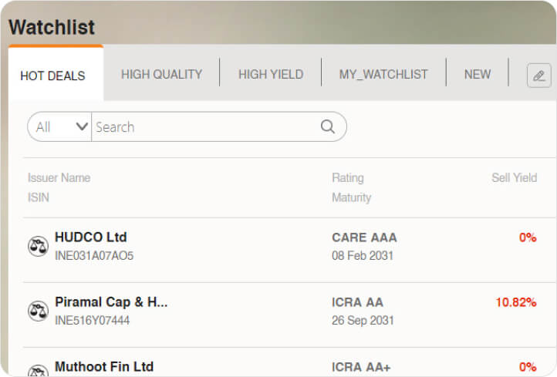
Task: Click the scales icon beside Piramal Cap
Action: click(38, 311)
